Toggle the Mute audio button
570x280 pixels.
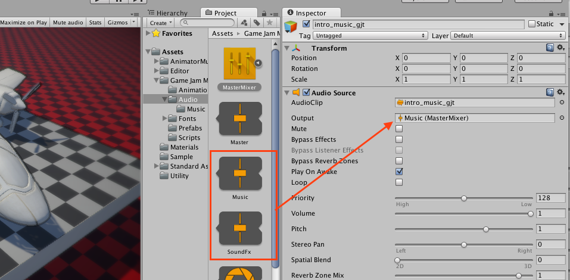coord(68,22)
